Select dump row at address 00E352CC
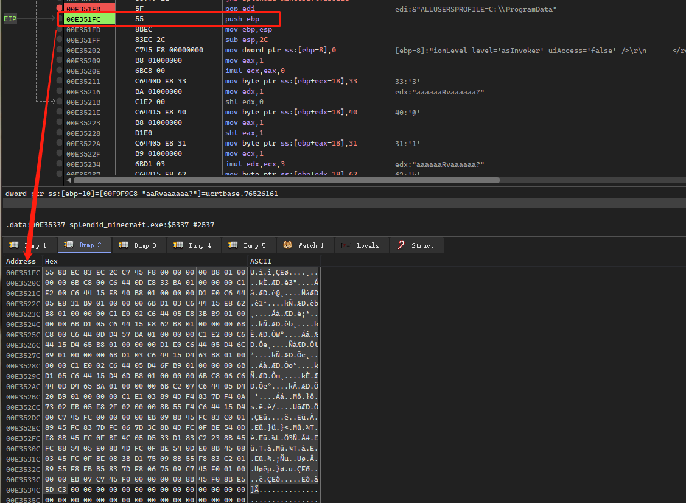Screen dimensions: 686x503 [x=162, y=407]
